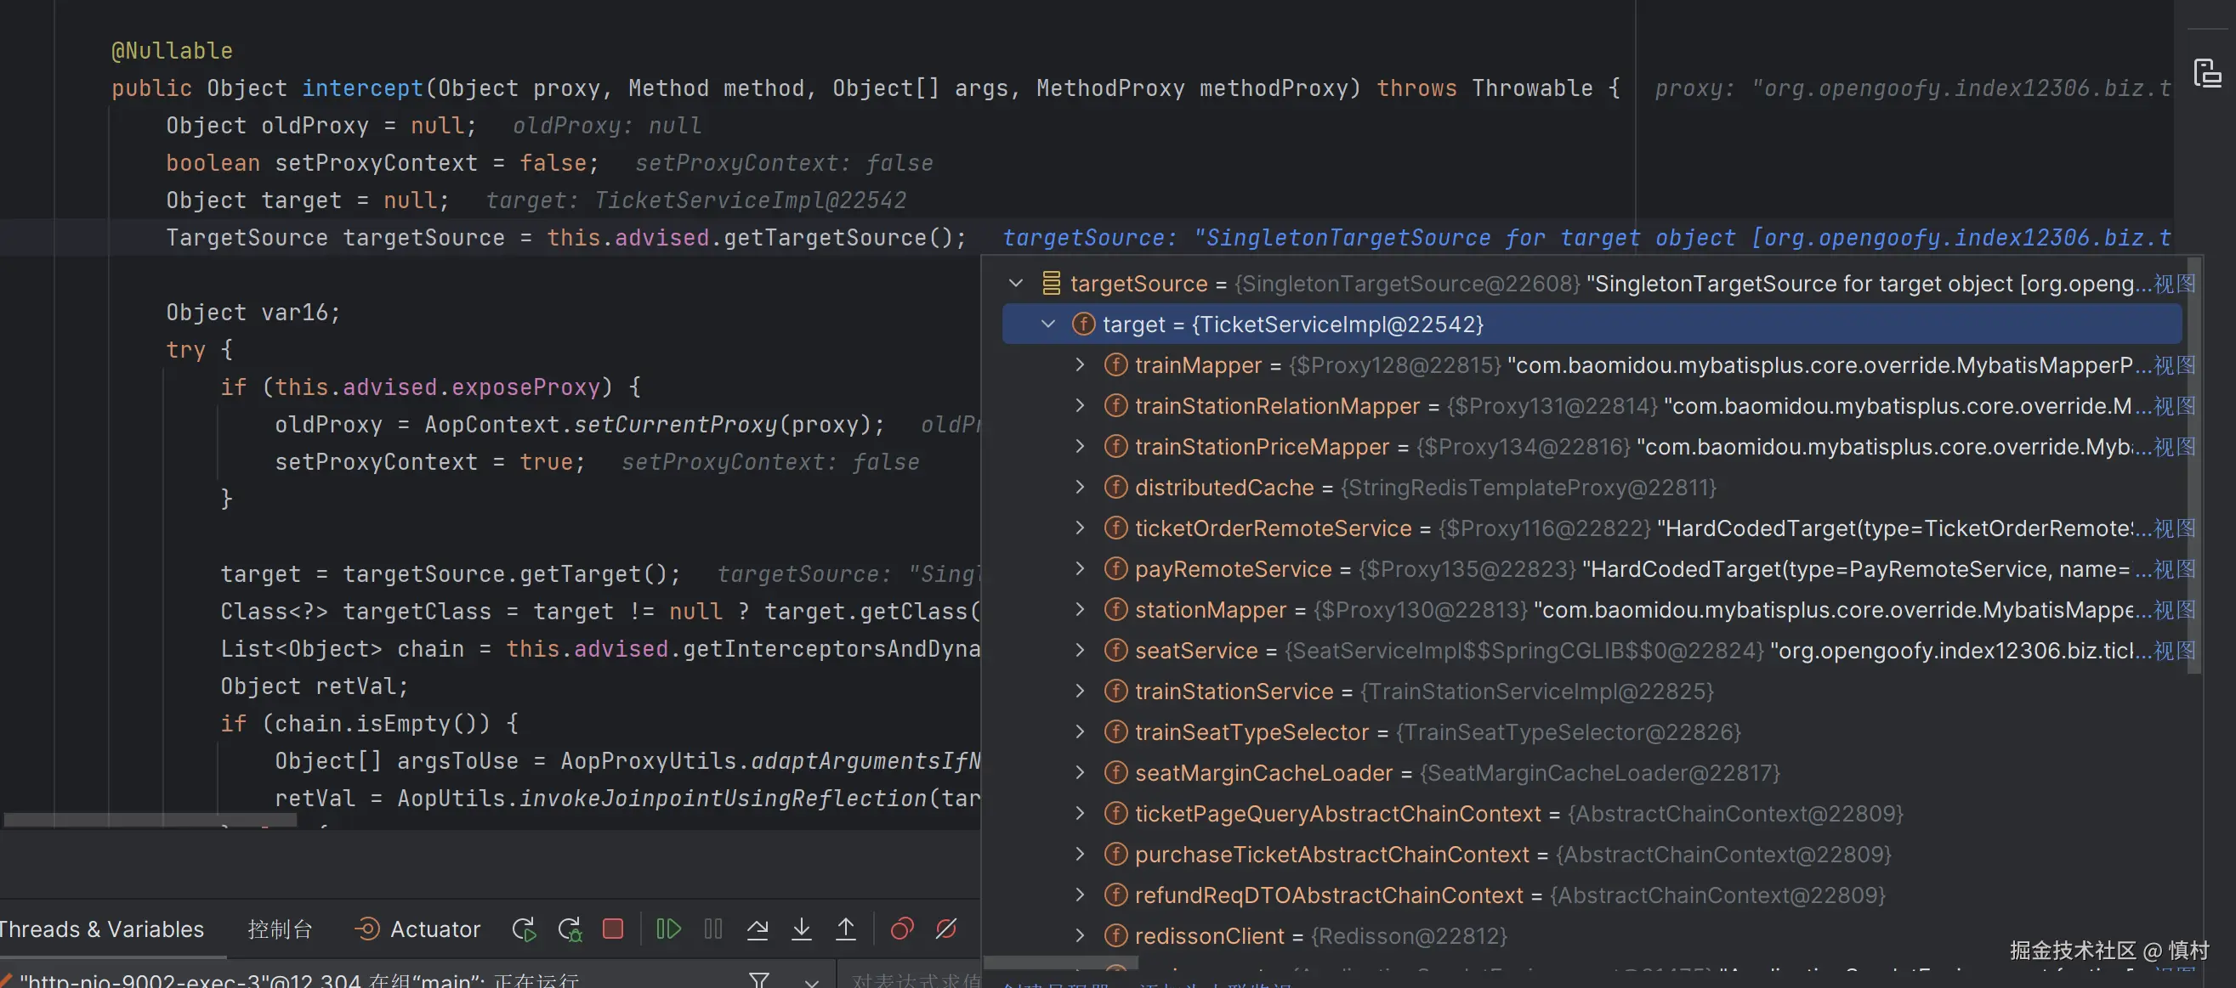Viewport: 2236px width, 988px height.
Task: Resume program execution
Action: click(x=668, y=929)
